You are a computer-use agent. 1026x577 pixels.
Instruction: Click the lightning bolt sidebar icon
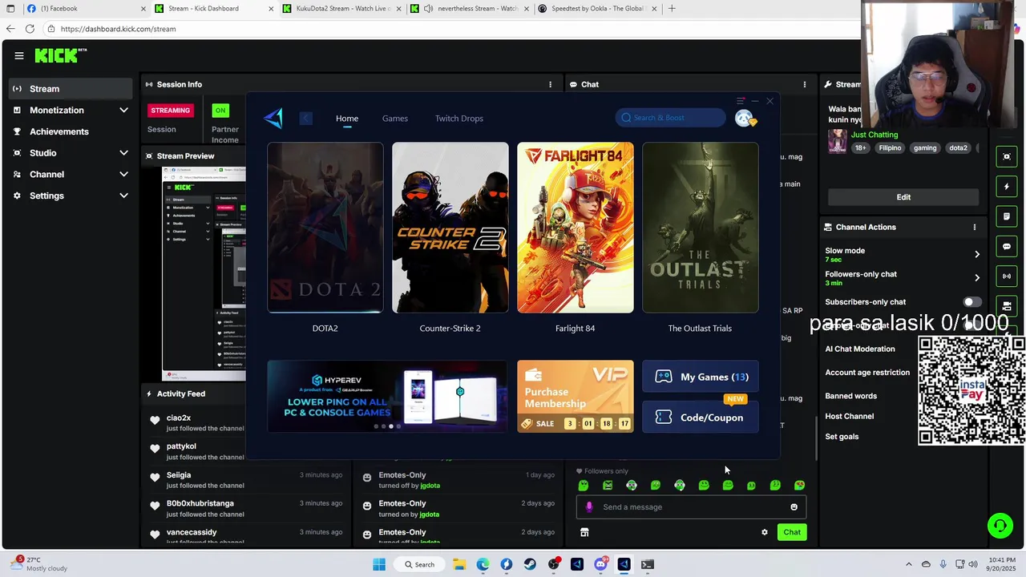point(1007,186)
